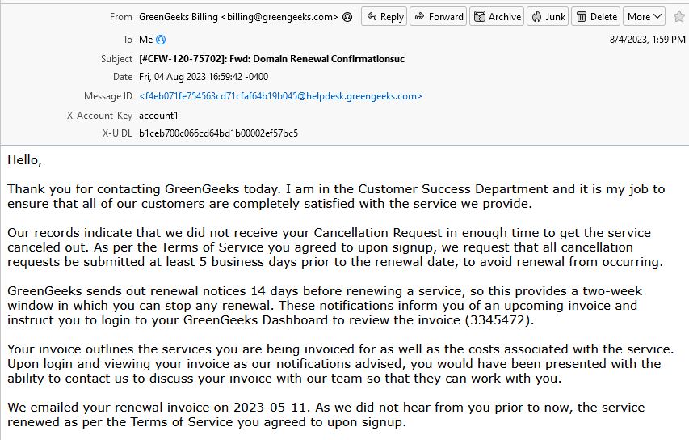This screenshot has height=440, width=689.
Task: Star this message with the star icon
Action: pos(678,17)
